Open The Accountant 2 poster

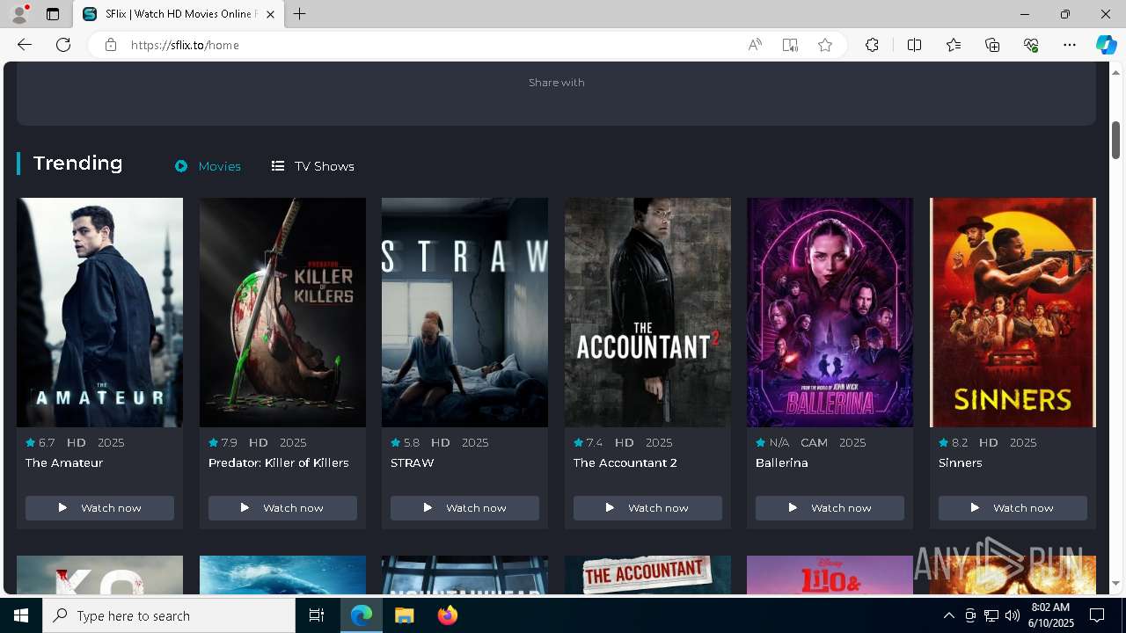[x=647, y=312]
